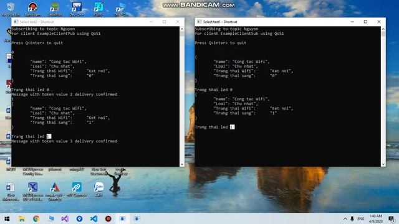The width and height of the screenshot is (399, 224).
Task: Click 'Press Q<Enter> to quit' in test2 window
Action: click(x=37, y=43)
